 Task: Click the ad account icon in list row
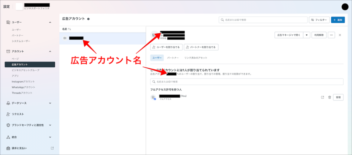coord(65,38)
